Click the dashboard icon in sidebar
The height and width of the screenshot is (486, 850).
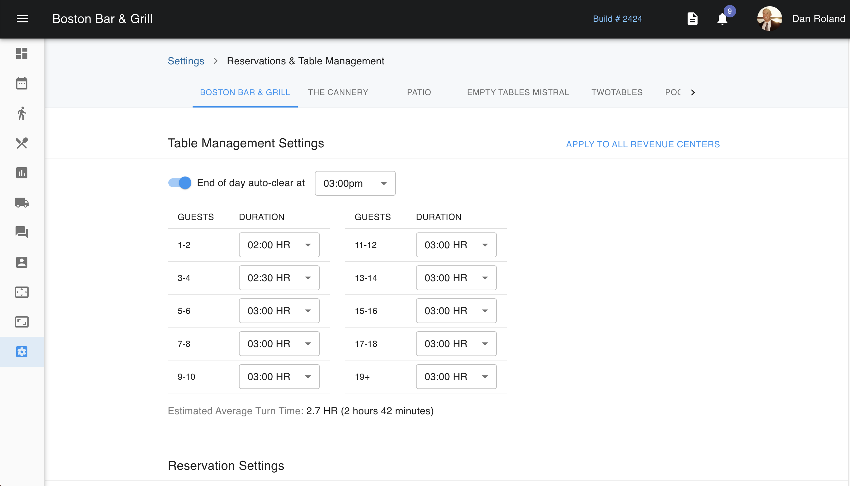click(x=22, y=53)
